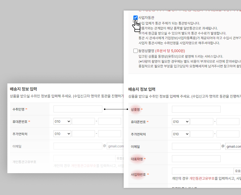
Task: Click the 이메일 ID field in right form
Action: click(x=196, y=146)
